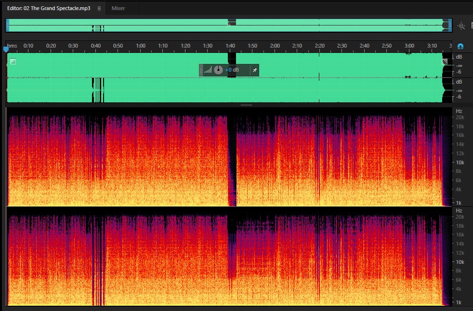Screen dimensions: 473x311
Task: Click the upper spectrogram Hz scale label
Action: click(x=459, y=111)
